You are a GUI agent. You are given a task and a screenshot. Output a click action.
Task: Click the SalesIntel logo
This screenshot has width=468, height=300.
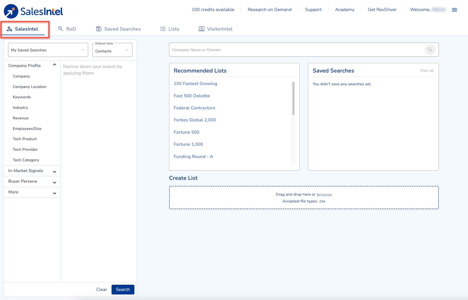tap(33, 11)
